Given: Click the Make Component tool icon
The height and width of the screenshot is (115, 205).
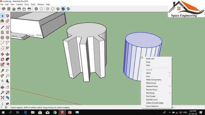Looking at the screenshot, I should tap(7, 16).
